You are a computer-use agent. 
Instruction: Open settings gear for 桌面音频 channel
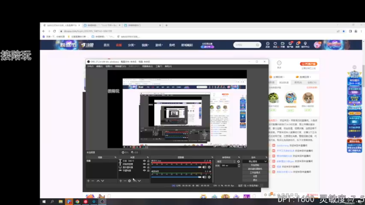point(209,177)
